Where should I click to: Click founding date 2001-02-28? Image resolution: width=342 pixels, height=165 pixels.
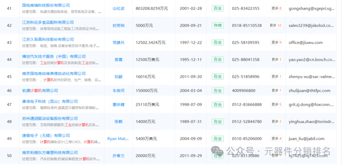click(x=191, y=9)
